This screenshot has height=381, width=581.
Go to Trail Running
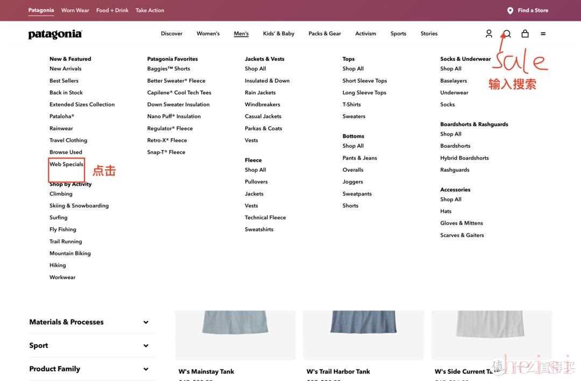click(x=66, y=241)
